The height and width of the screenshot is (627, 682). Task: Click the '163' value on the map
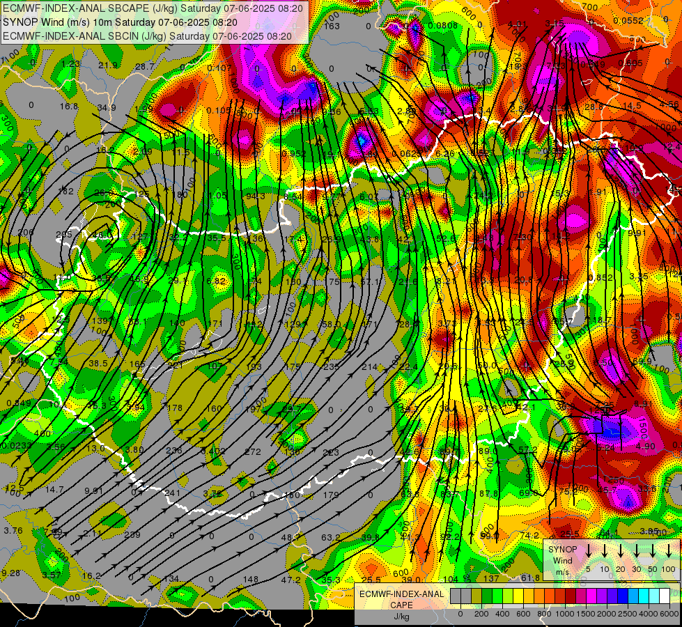click(332, 26)
